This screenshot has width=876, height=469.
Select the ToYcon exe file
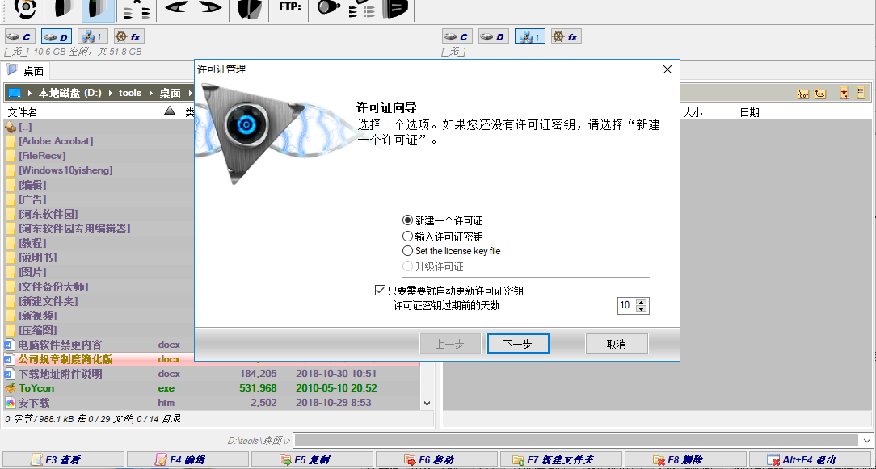click(212, 388)
